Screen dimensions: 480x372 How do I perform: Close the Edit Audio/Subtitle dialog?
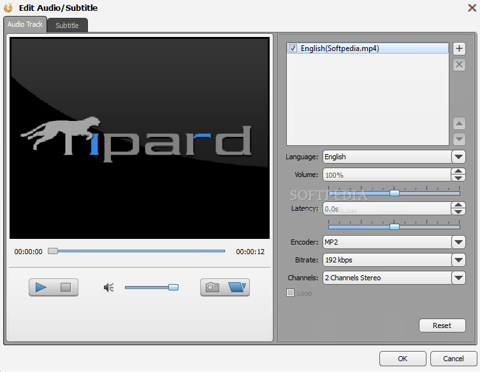(x=472, y=8)
